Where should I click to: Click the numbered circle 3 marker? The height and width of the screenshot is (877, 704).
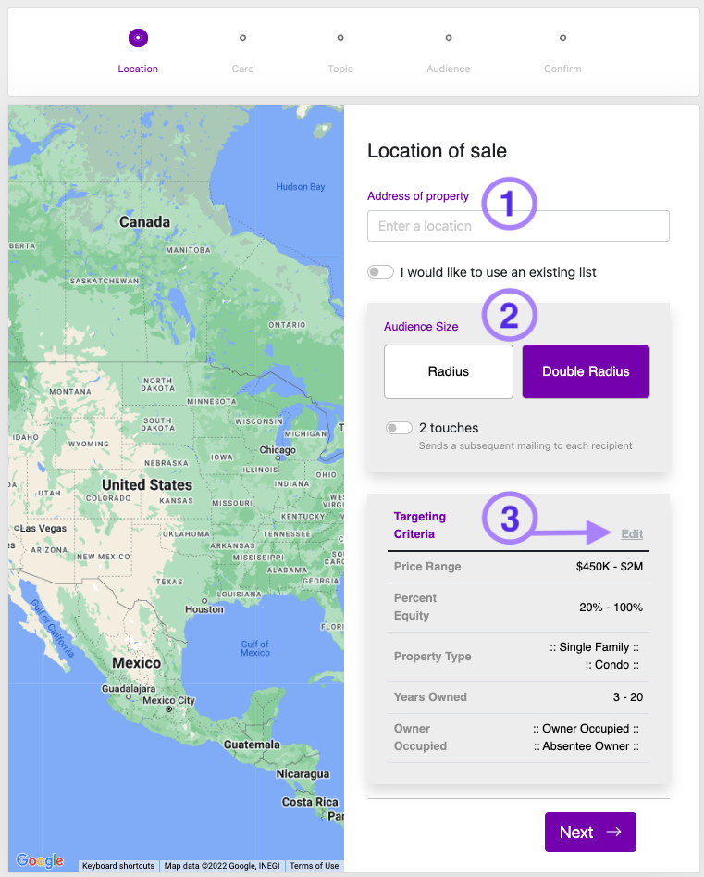coord(509,519)
